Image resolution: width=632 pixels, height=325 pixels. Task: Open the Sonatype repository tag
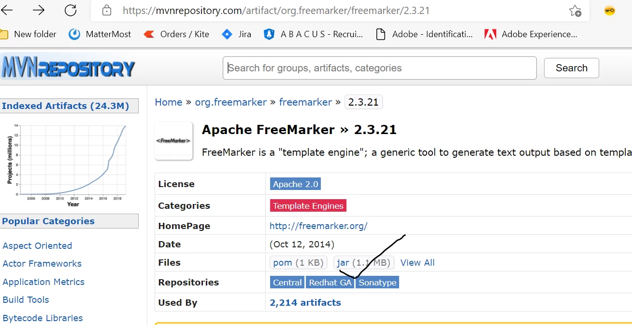point(377,283)
